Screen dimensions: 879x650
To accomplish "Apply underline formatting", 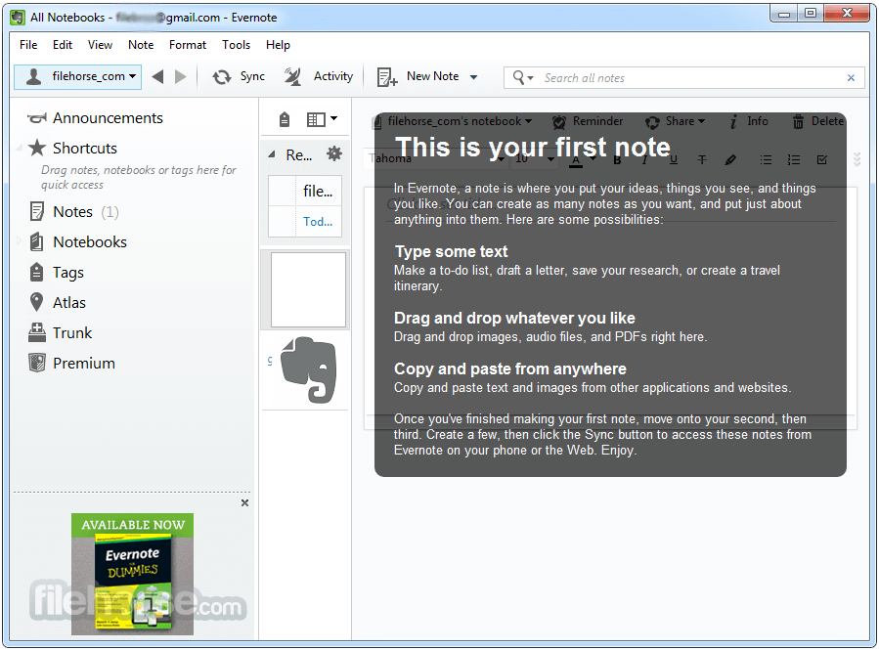I will (674, 160).
